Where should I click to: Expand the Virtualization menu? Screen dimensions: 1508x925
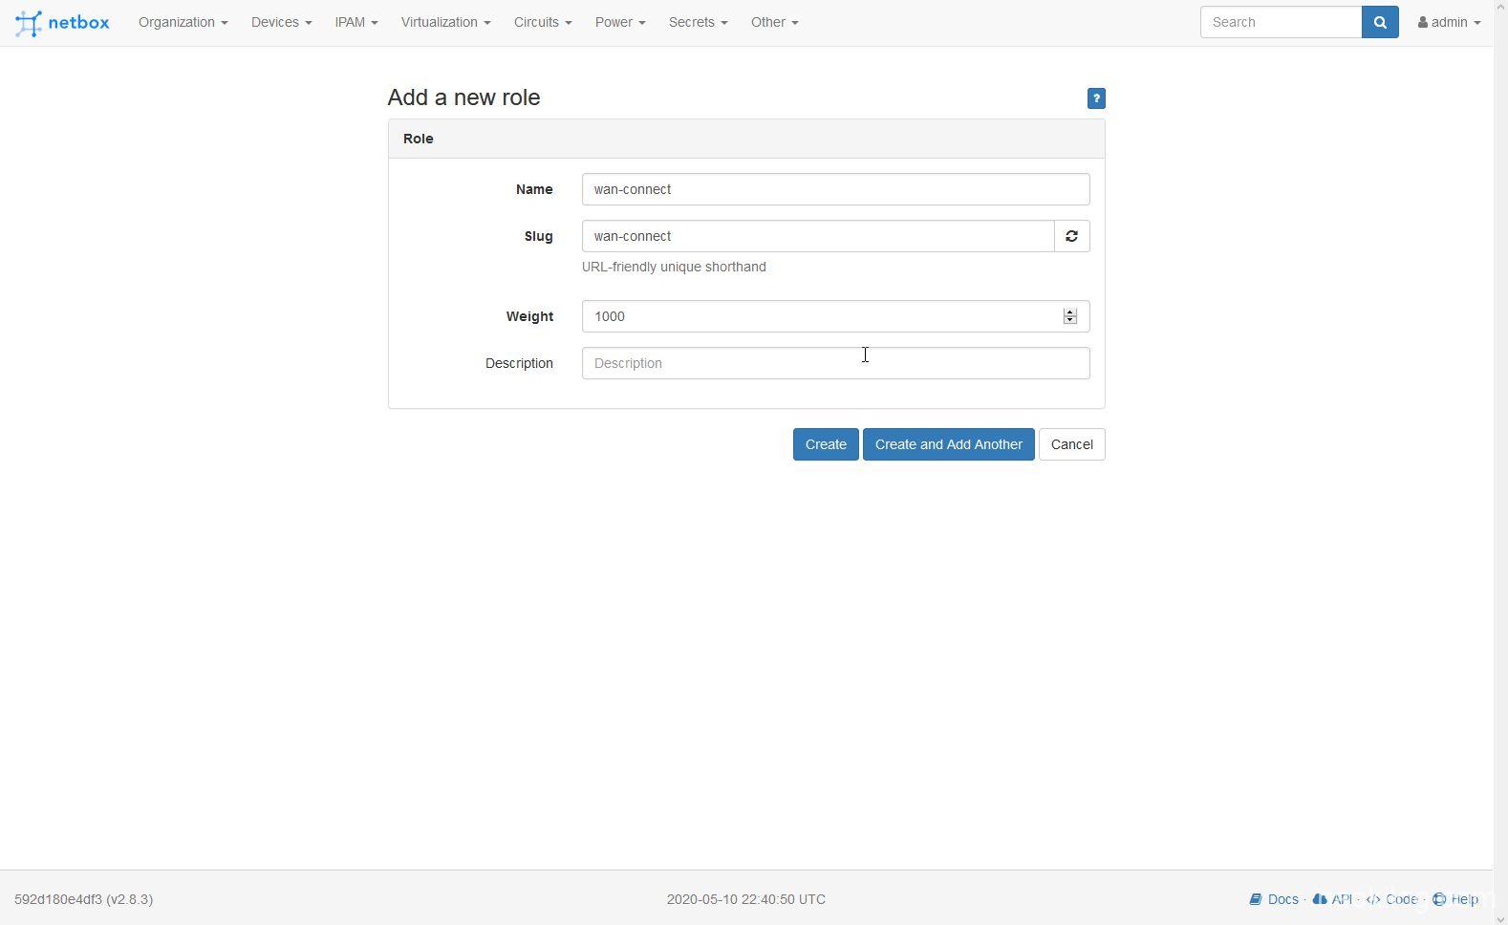[445, 22]
